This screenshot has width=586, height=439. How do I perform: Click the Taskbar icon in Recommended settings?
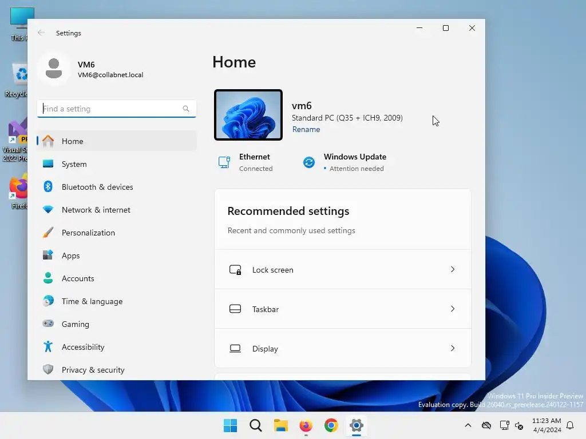235,309
